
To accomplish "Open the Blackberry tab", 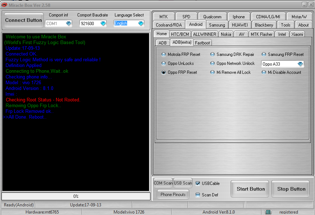I will pos(264,25).
